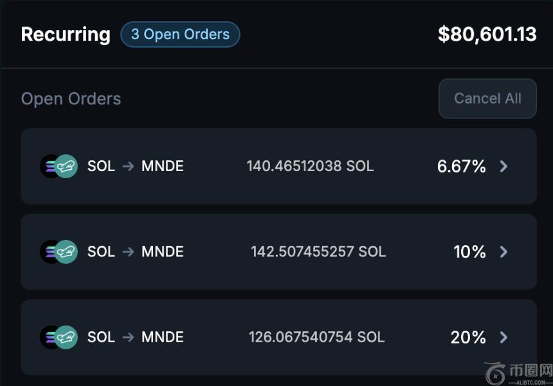553x386 pixels.
Task: Select the Recurring section title
Action: click(x=66, y=35)
